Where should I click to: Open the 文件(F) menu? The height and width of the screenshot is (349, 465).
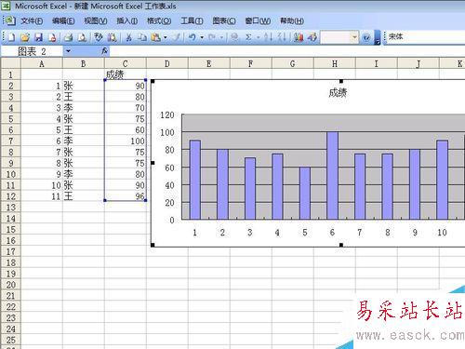(x=32, y=21)
